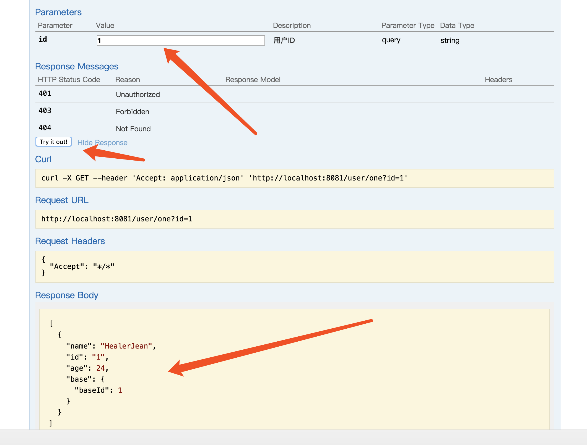Focus the id parameter value input
The image size is (587, 445).
point(181,40)
